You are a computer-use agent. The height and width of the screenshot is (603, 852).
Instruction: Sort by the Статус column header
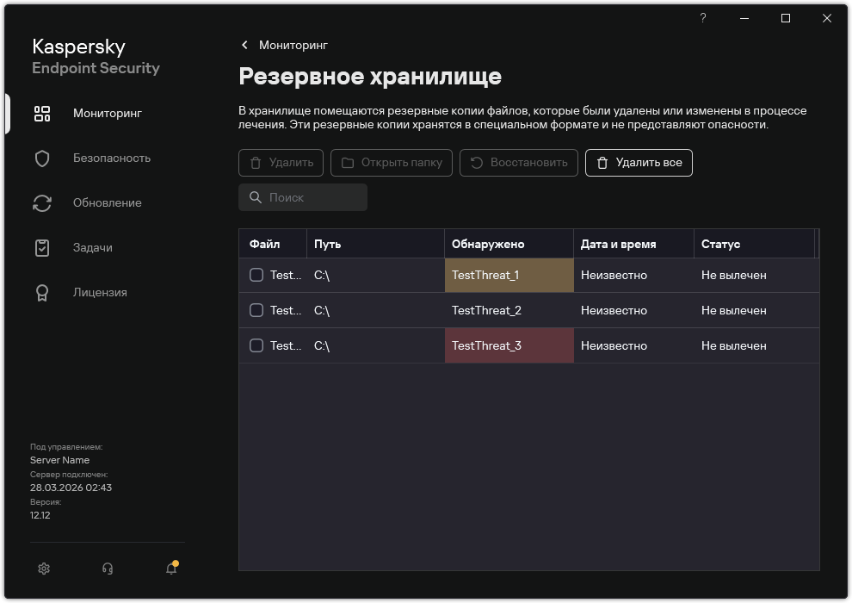[x=754, y=244]
